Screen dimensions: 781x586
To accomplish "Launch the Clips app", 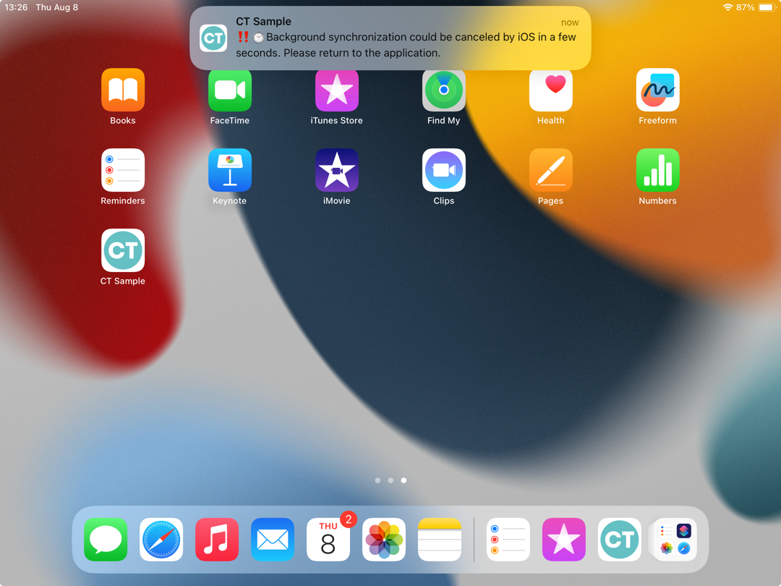I will click(x=444, y=170).
